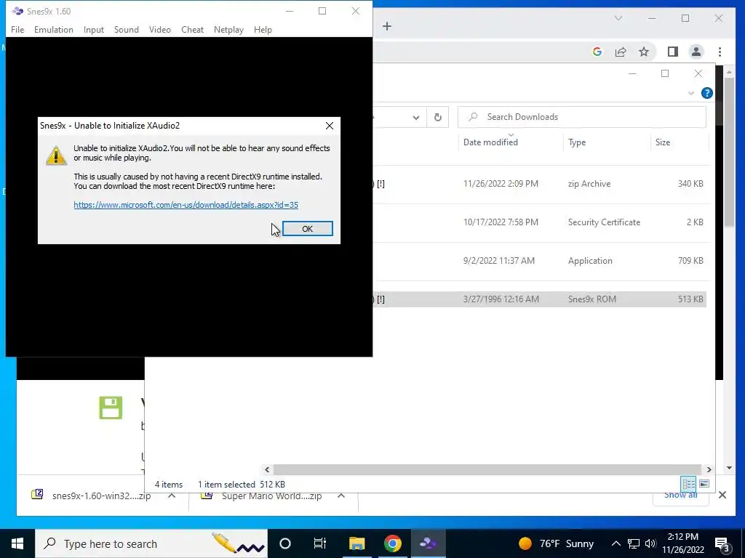Open the Netplay menu

228,29
